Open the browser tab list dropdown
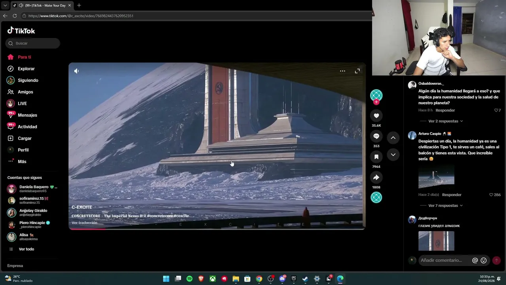 [5, 6]
